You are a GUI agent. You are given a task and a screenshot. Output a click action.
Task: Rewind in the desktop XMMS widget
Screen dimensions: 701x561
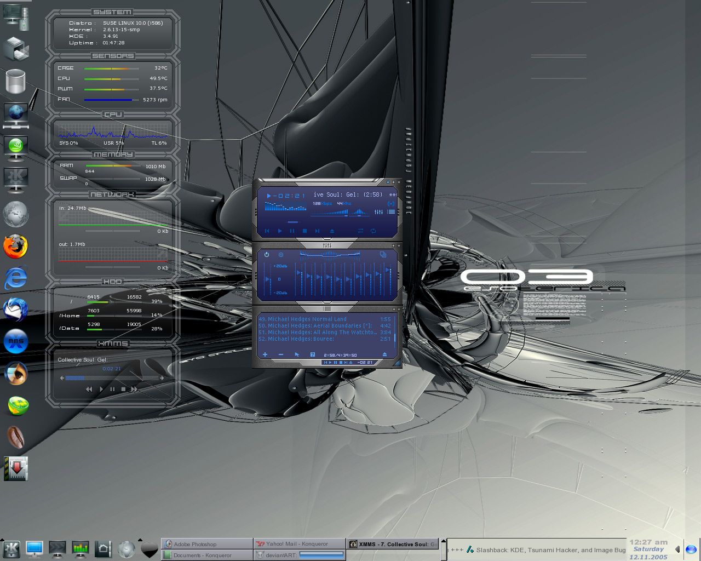pyautogui.click(x=89, y=389)
